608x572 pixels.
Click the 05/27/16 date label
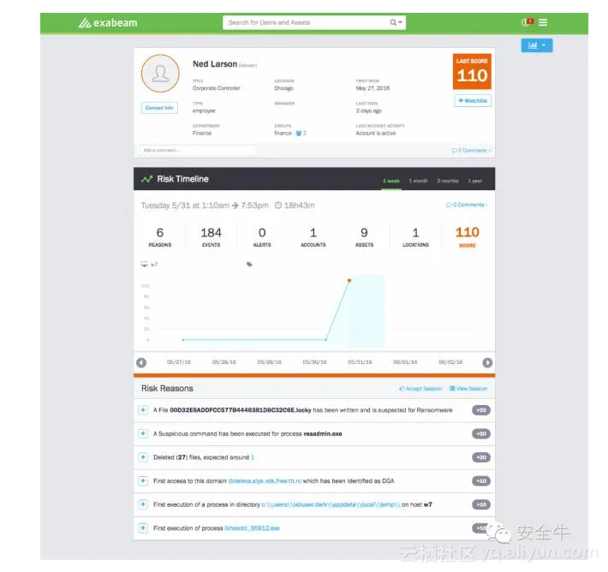coord(179,362)
